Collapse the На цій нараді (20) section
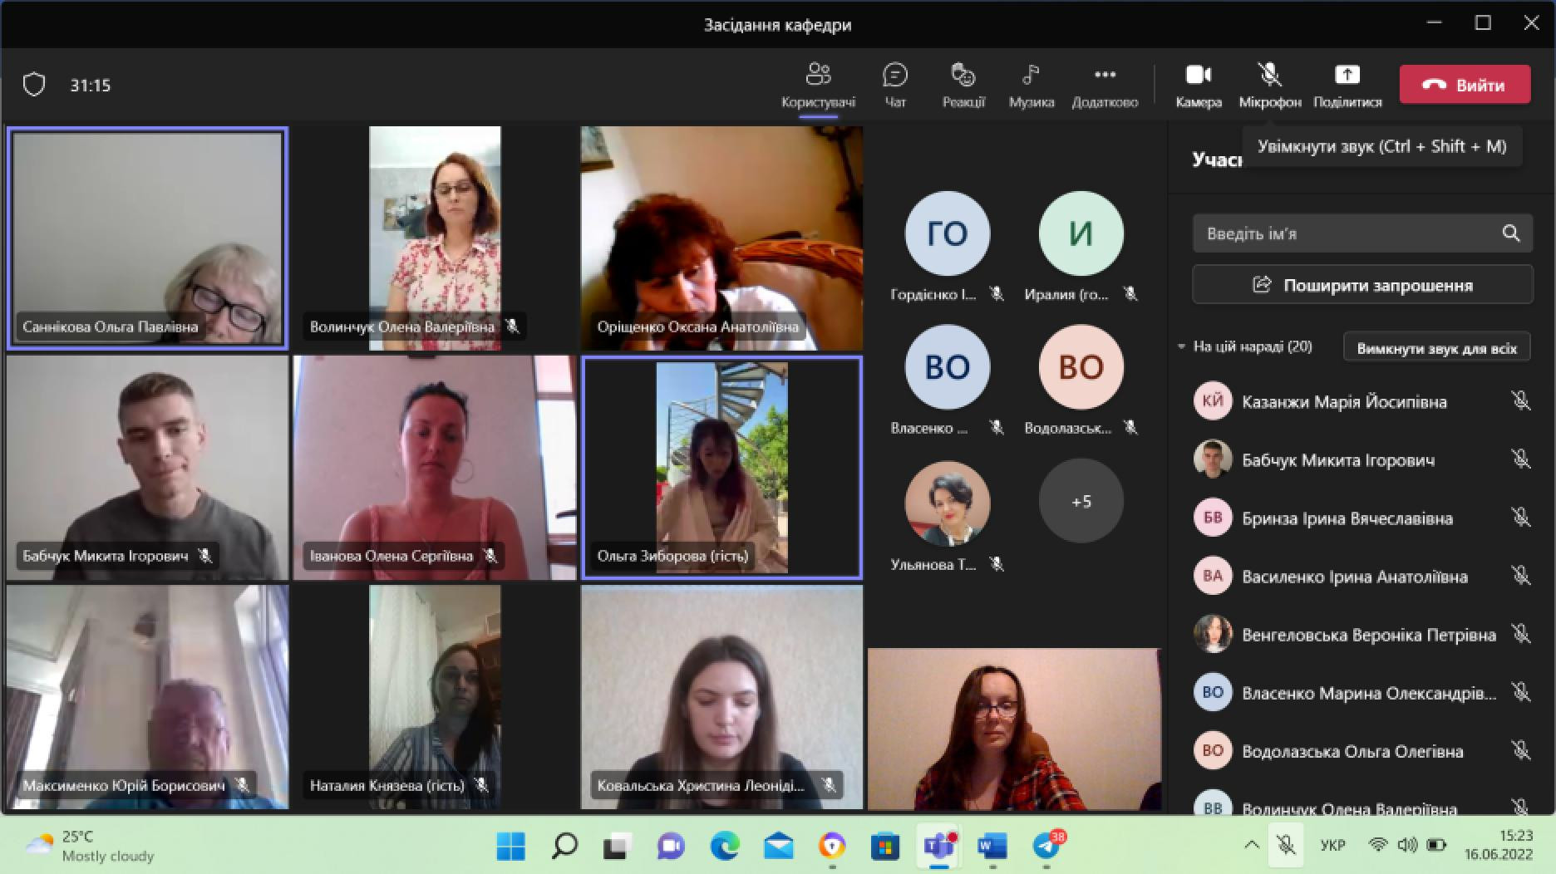This screenshot has width=1556, height=874. tap(1181, 346)
